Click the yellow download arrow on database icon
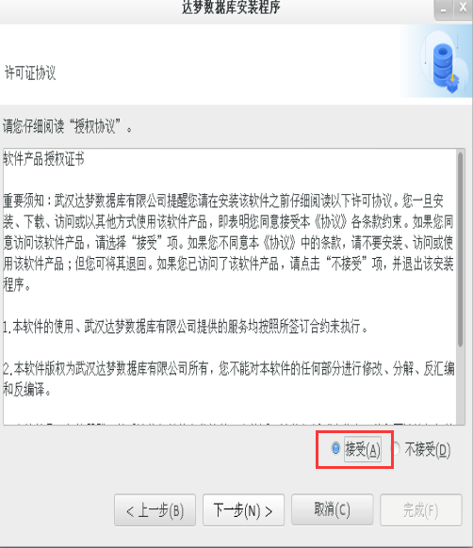 pyautogui.click(x=452, y=77)
